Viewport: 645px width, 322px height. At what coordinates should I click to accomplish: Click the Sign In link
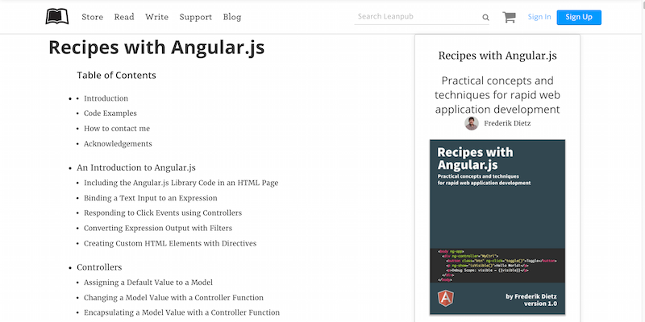pos(539,17)
